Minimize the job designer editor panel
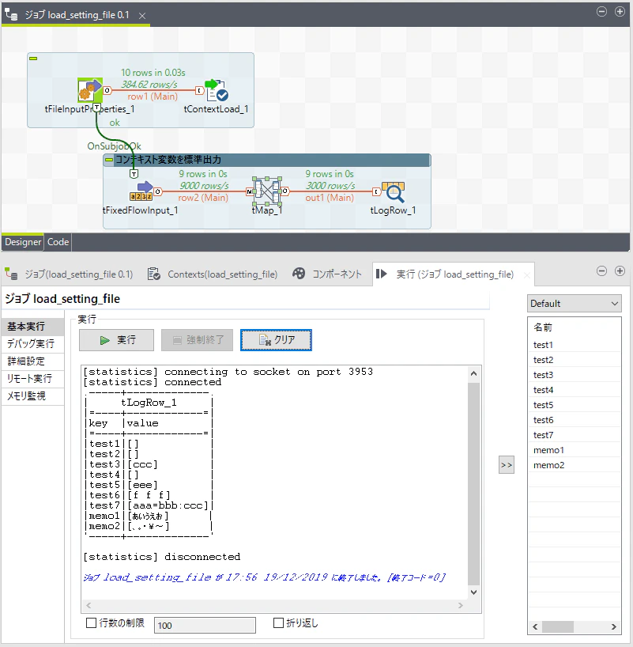Viewport: 633px width, 647px height. pyautogui.click(x=601, y=12)
